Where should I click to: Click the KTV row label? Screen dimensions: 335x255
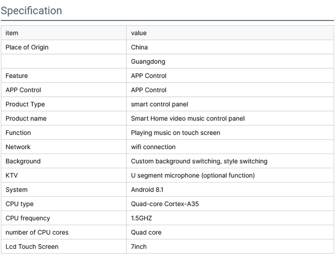pos(12,175)
